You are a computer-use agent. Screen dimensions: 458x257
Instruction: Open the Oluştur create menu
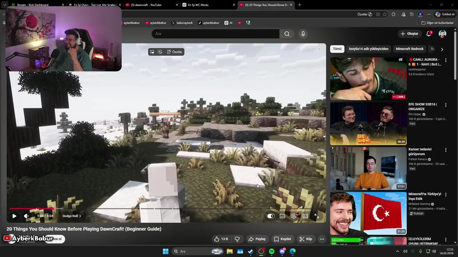(x=409, y=34)
